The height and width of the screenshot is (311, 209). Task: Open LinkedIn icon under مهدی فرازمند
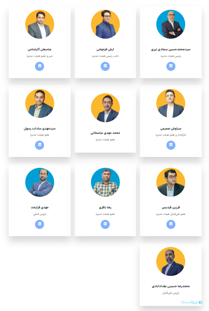40,224
